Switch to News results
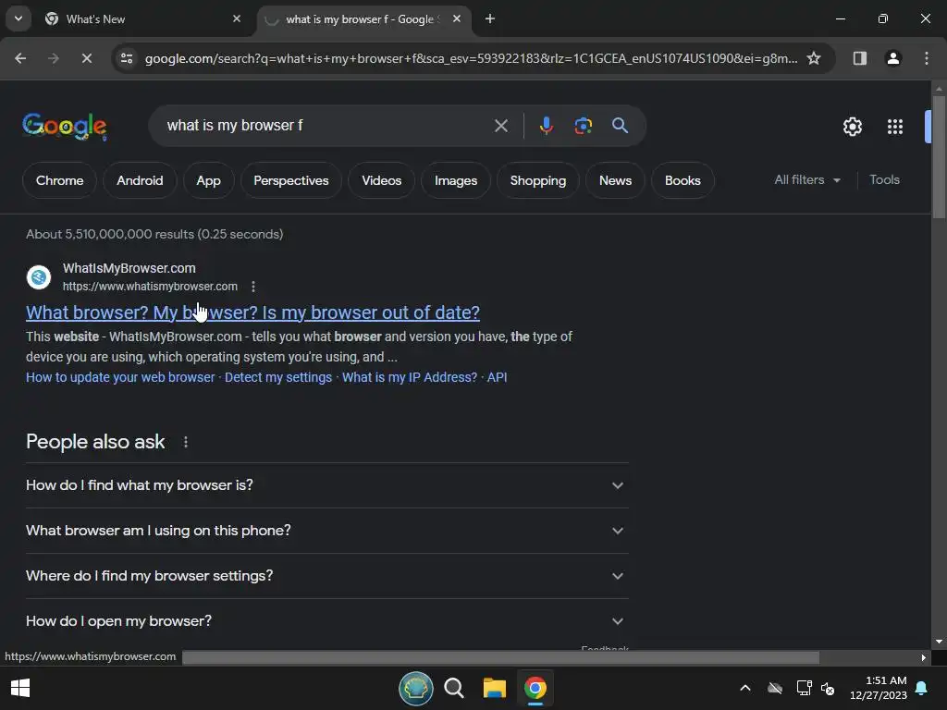The width and height of the screenshot is (947, 710). (x=615, y=180)
